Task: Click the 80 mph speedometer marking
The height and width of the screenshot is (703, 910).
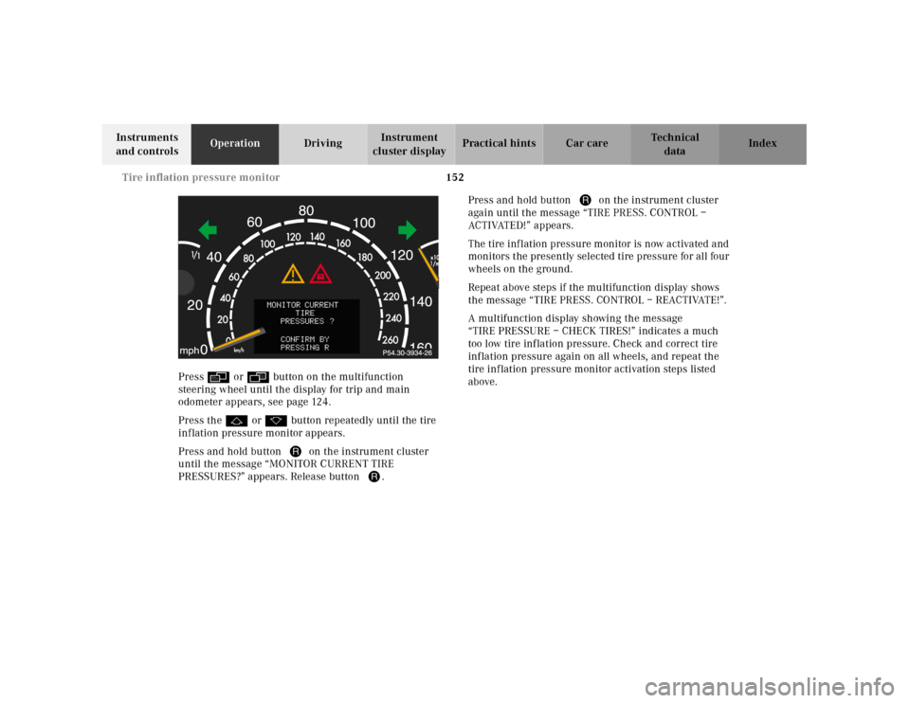Action: coord(306,211)
